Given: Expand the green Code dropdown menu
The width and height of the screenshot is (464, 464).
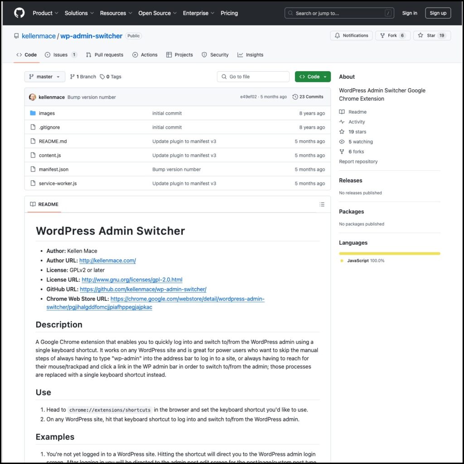Looking at the screenshot, I should (313, 77).
